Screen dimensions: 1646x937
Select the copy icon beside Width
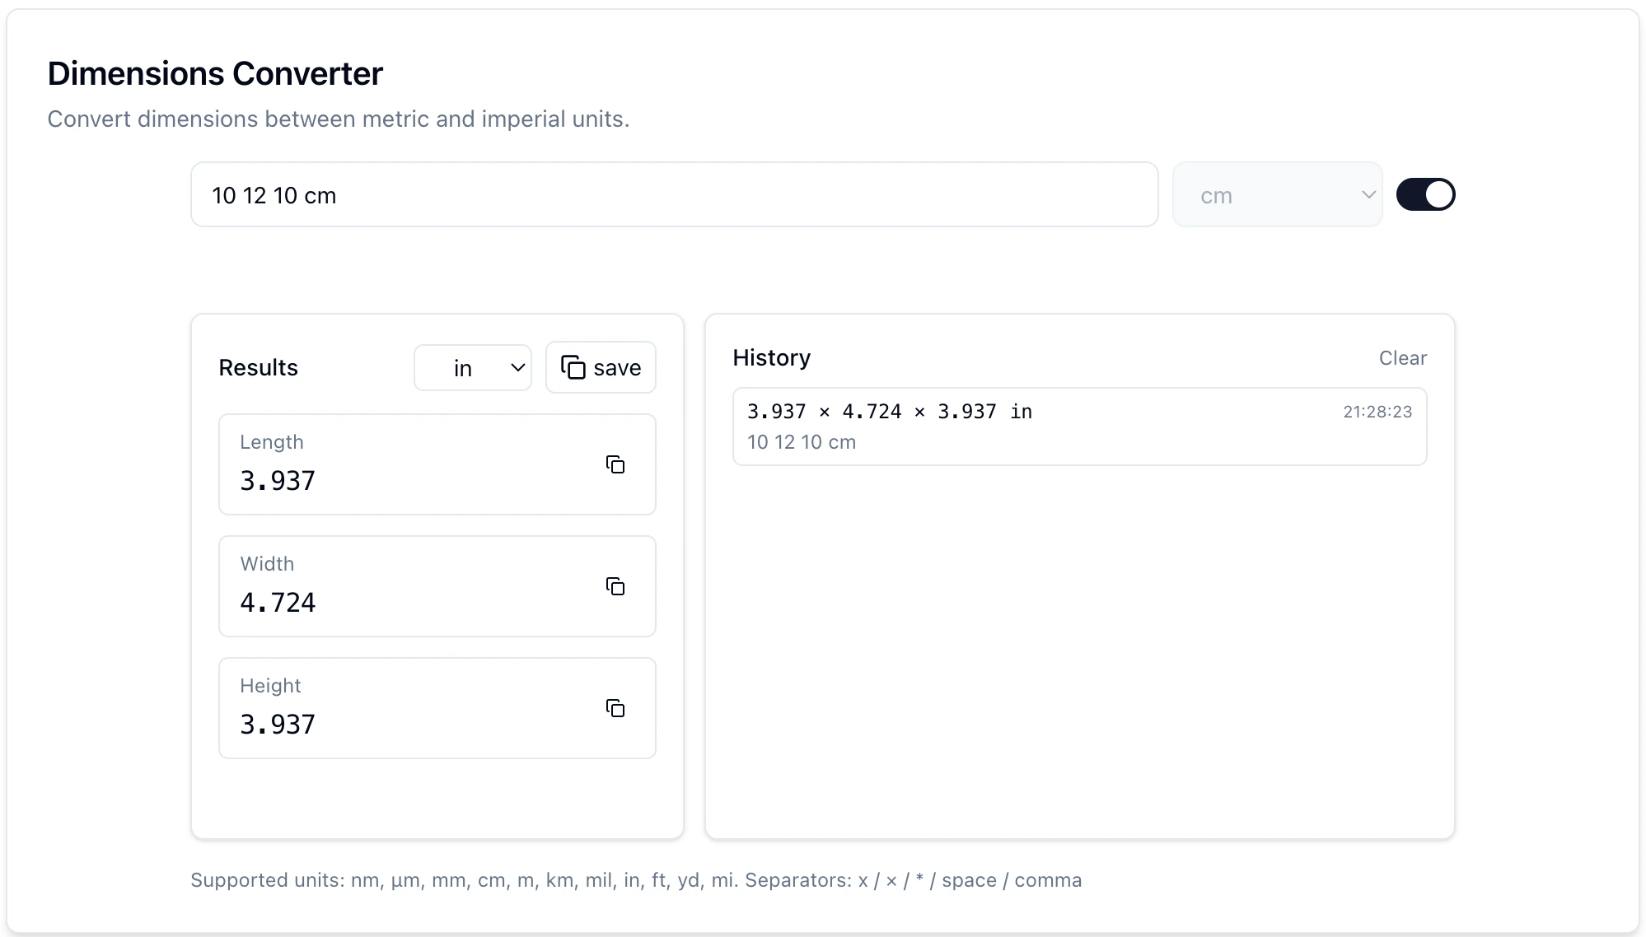616,586
